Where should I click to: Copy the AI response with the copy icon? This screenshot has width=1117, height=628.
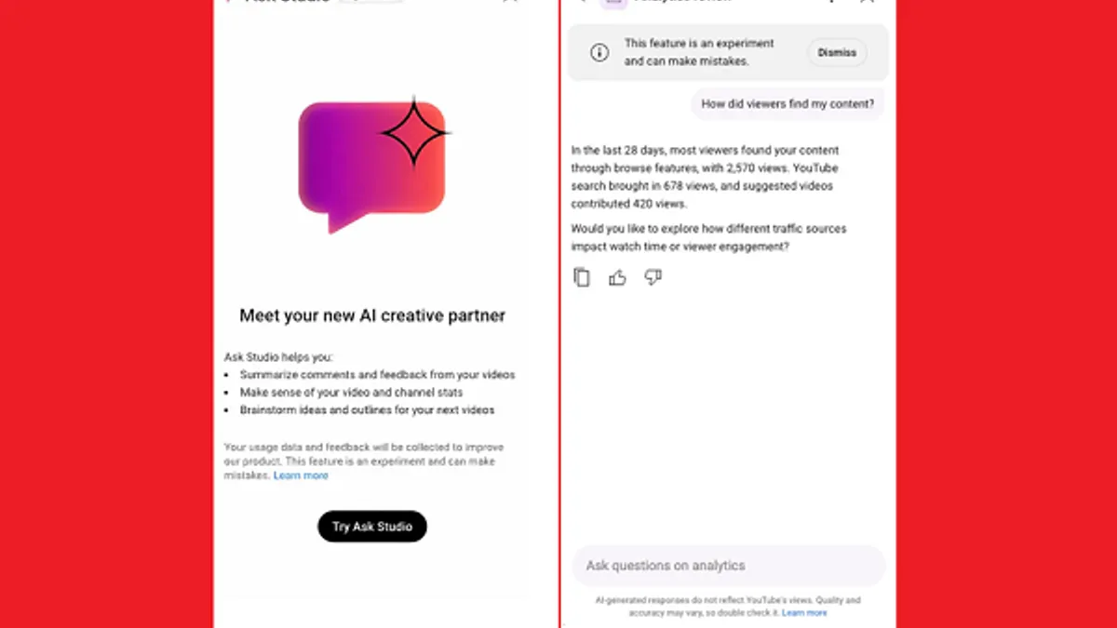coord(582,277)
